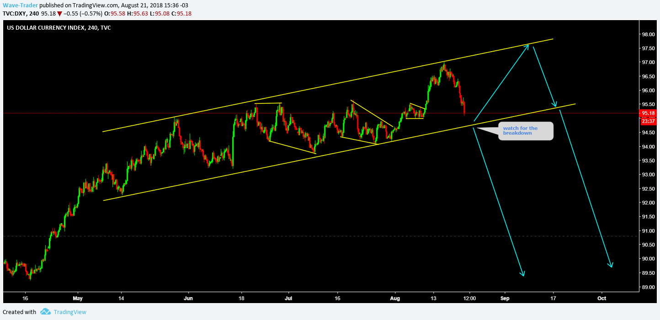Click the Aug label on time axis
Image resolution: width=660 pixels, height=320 pixels.
tap(396, 298)
